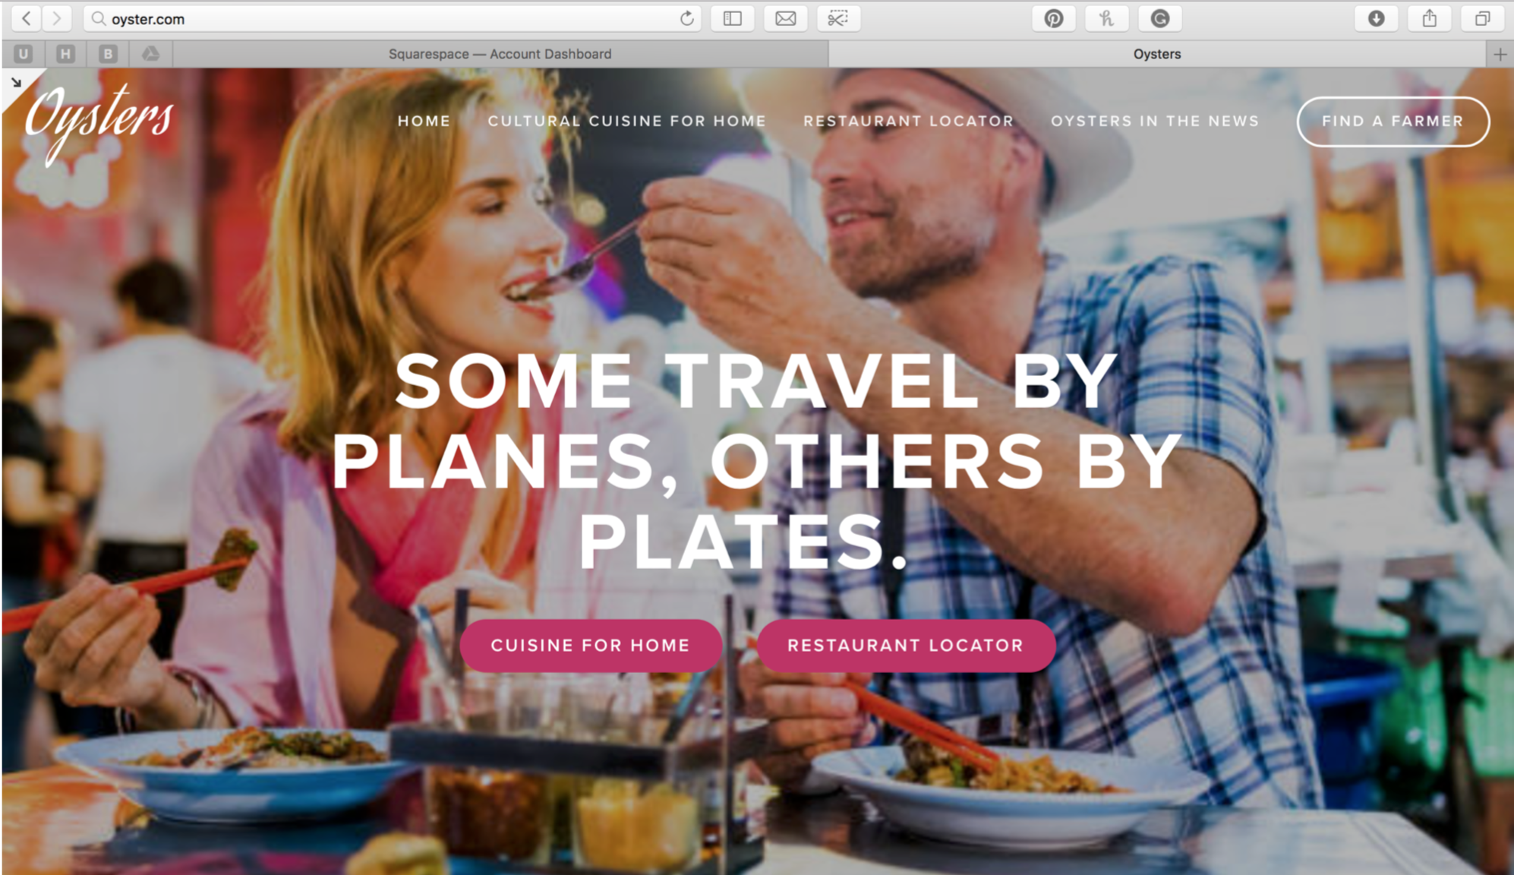Click the pink Cuisine For Home button
Image resolution: width=1514 pixels, height=875 pixels.
click(590, 645)
